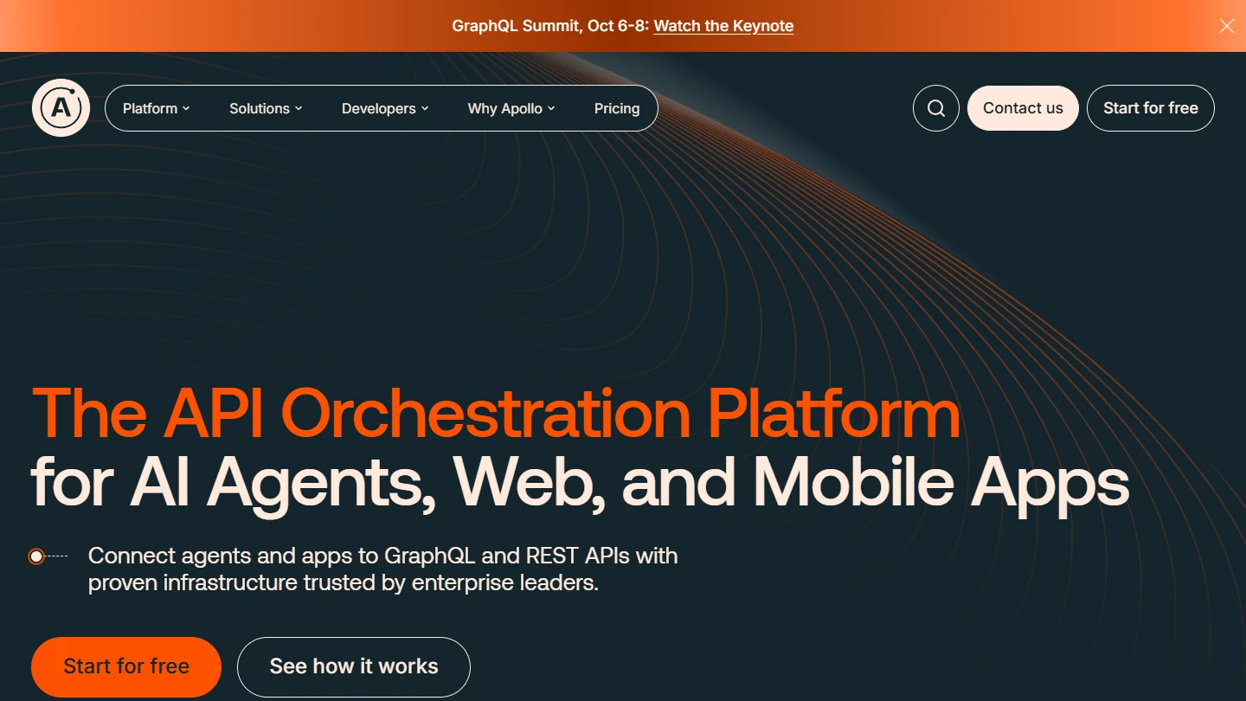This screenshot has width=1246, height=701.
Task: Open the Platform menu label
Action: click(150, 108)
